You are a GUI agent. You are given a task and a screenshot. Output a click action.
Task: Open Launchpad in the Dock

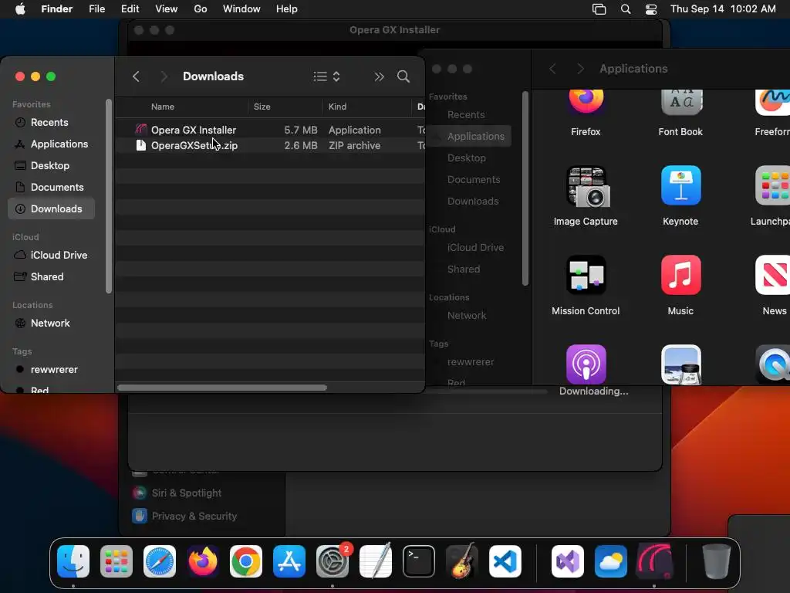pos(116,561)
